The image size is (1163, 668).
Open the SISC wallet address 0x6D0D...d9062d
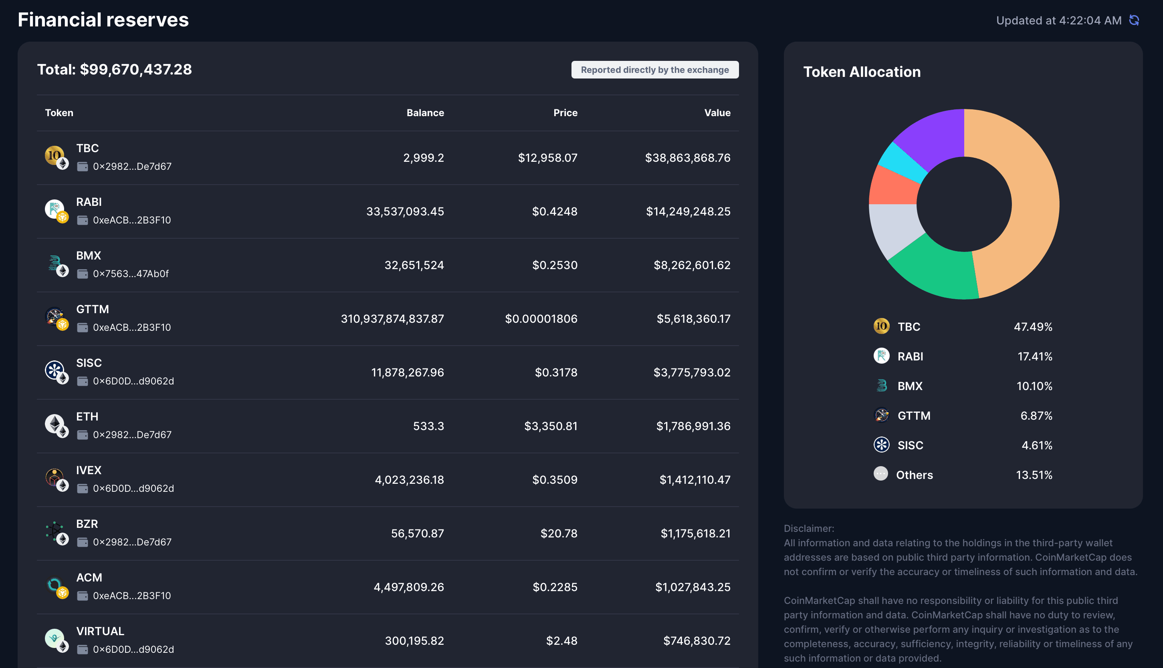(x=133, y=381)
